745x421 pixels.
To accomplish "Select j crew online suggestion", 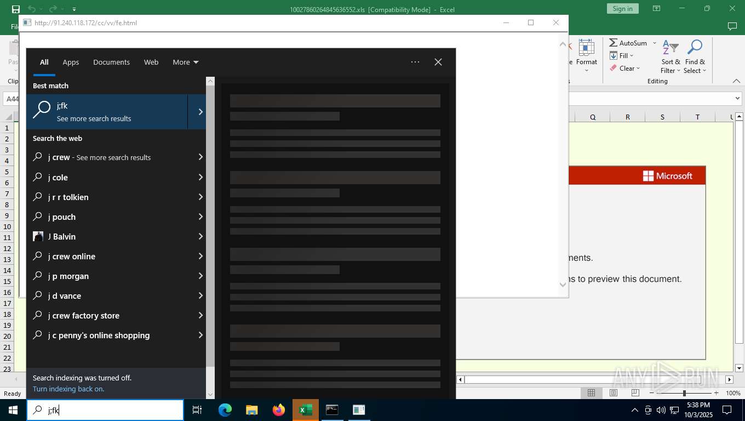I will click(x=116, y=256).
